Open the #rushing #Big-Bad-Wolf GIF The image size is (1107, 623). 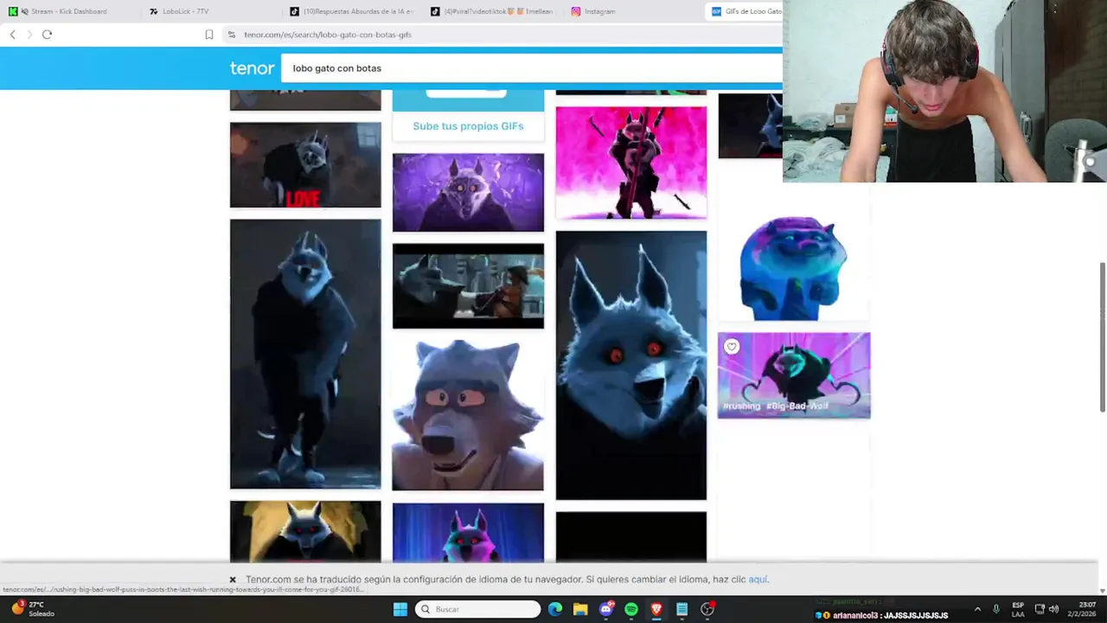[x=794, y=376]
